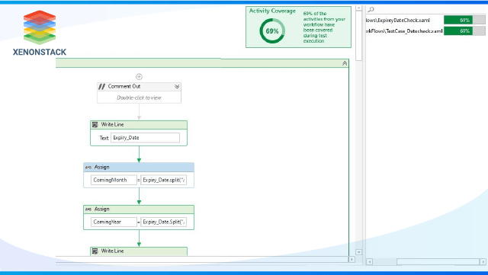This screenshot has width=488, height=275.
Task: Select the ExpireyDateCheck.xaml row
Action: pyautogui.click(x=425, y=21)
